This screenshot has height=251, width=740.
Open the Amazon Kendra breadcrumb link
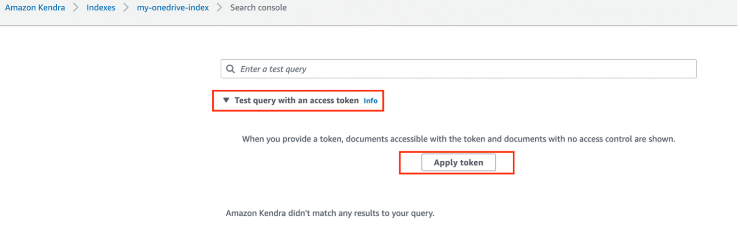tap(35, 8)
